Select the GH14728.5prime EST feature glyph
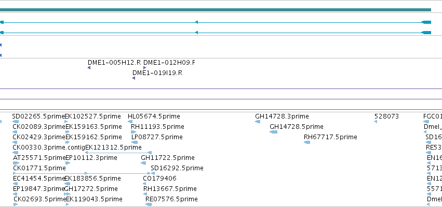 (x=273, y=132)
